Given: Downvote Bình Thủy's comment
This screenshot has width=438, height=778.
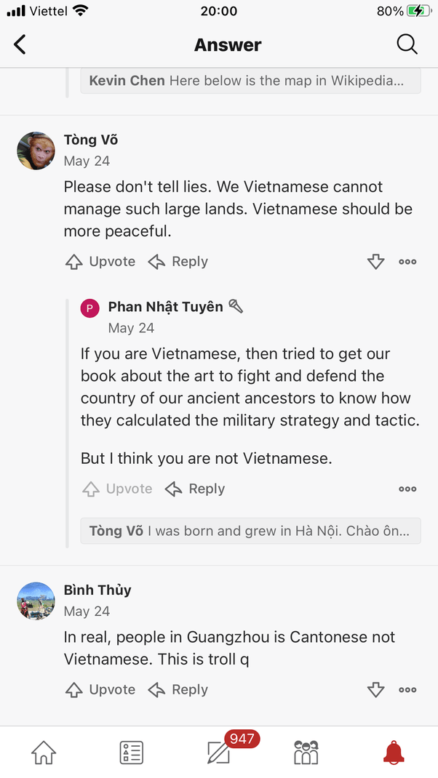Looking at the screenshot, I should click(x=375, y=690).
